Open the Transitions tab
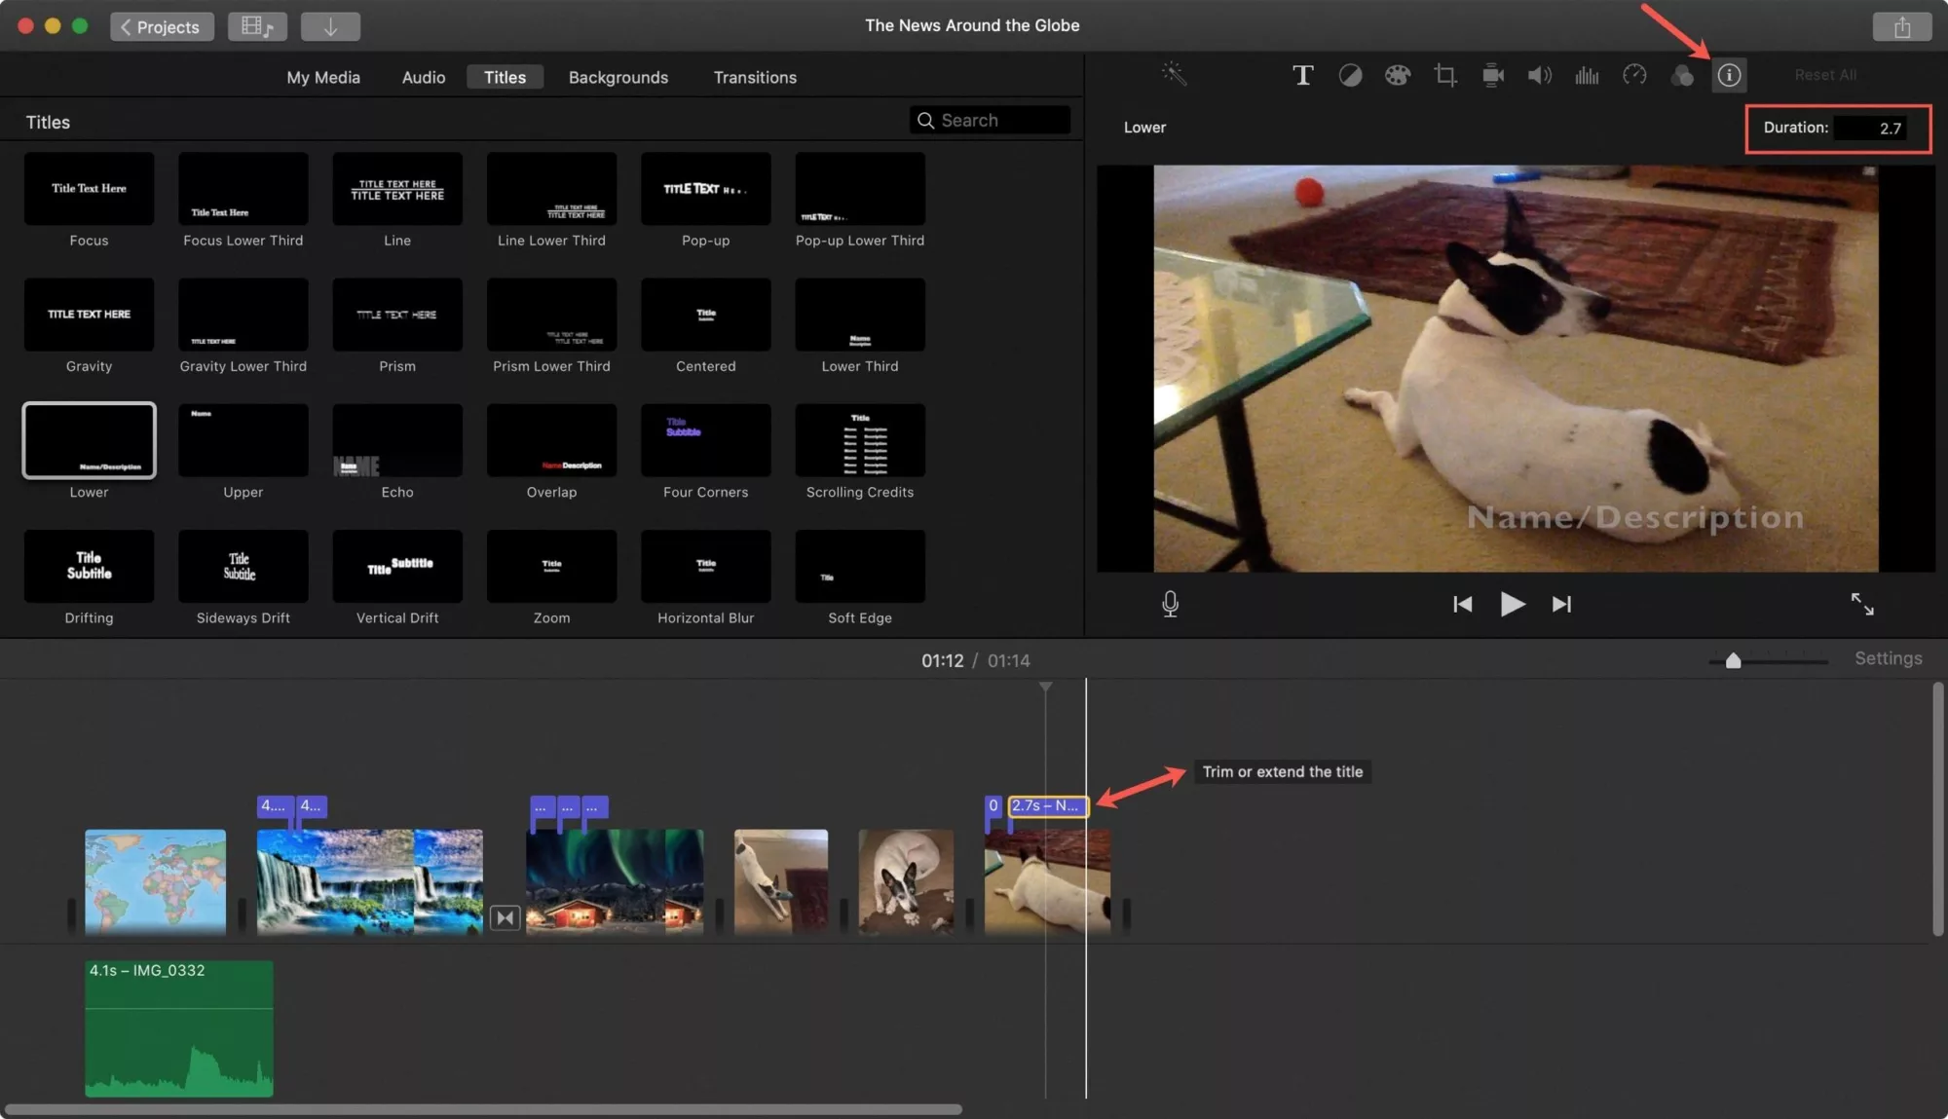This screenshot has width=1948, height=1119. [x=755, y=76]
